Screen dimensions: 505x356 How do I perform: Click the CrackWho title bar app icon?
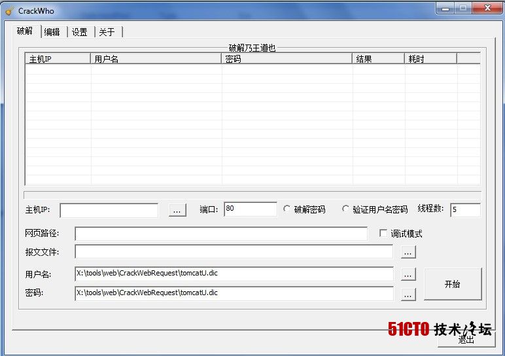pyautogui.click(x=9, y=11)
